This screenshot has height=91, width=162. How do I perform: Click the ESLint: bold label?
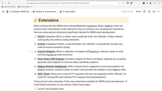(41, 36)
